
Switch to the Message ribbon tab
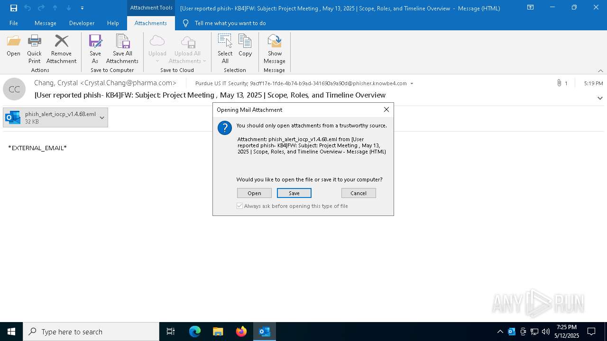(46, 23)
